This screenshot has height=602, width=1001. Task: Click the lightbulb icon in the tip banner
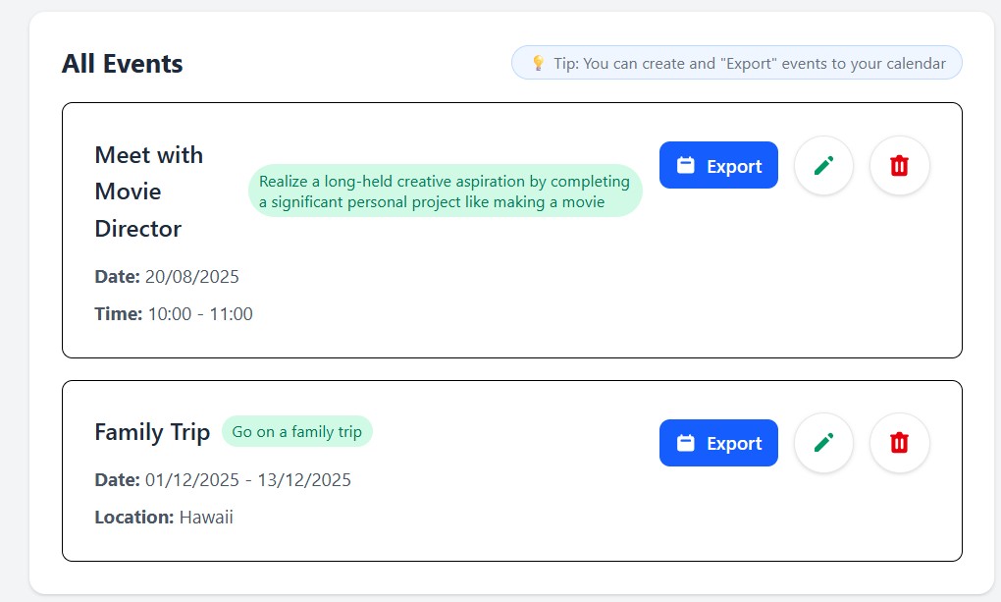(538, 64)
